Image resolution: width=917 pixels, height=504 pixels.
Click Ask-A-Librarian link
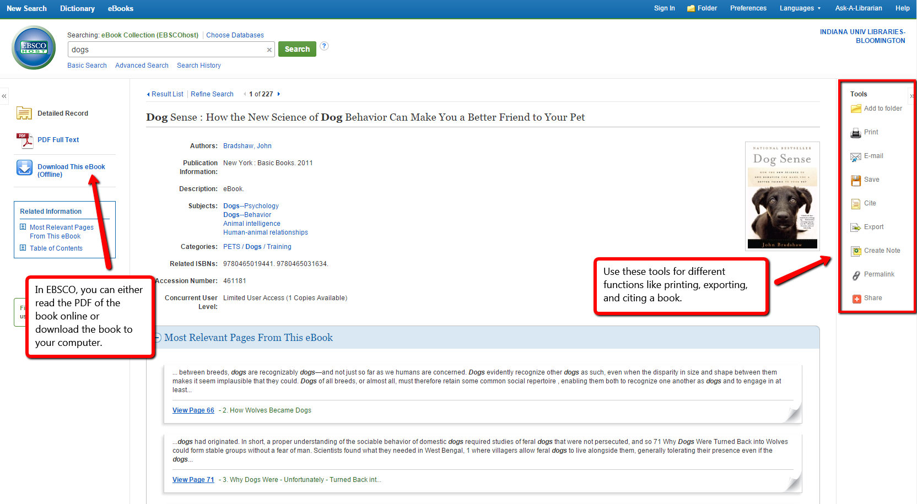tap(858, 8)
